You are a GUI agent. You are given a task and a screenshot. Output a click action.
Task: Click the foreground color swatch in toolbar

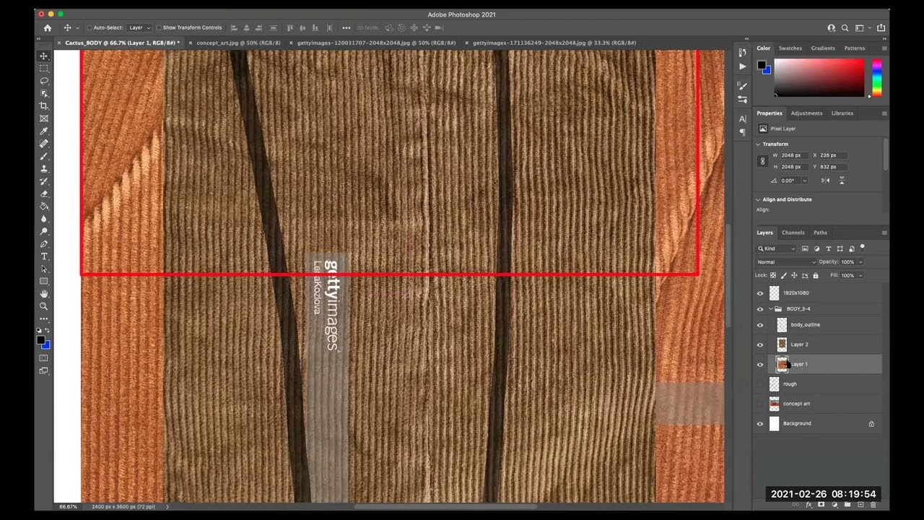pyautogui.click(x=42, y=340)
